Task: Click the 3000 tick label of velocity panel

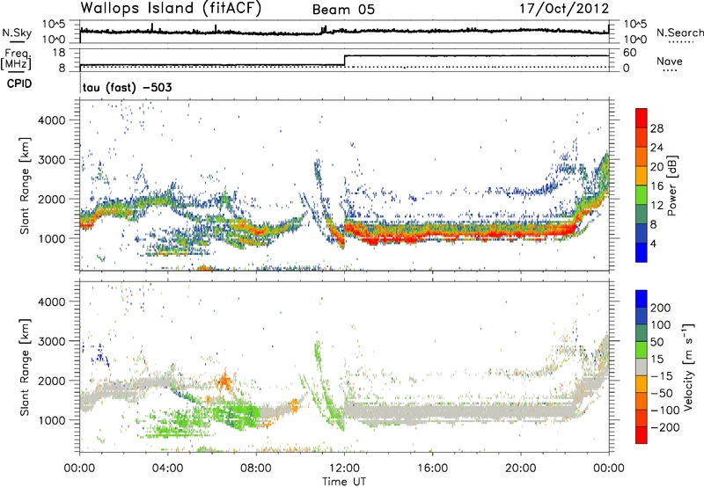Action: pyautogui.click(x=51, y=341)
